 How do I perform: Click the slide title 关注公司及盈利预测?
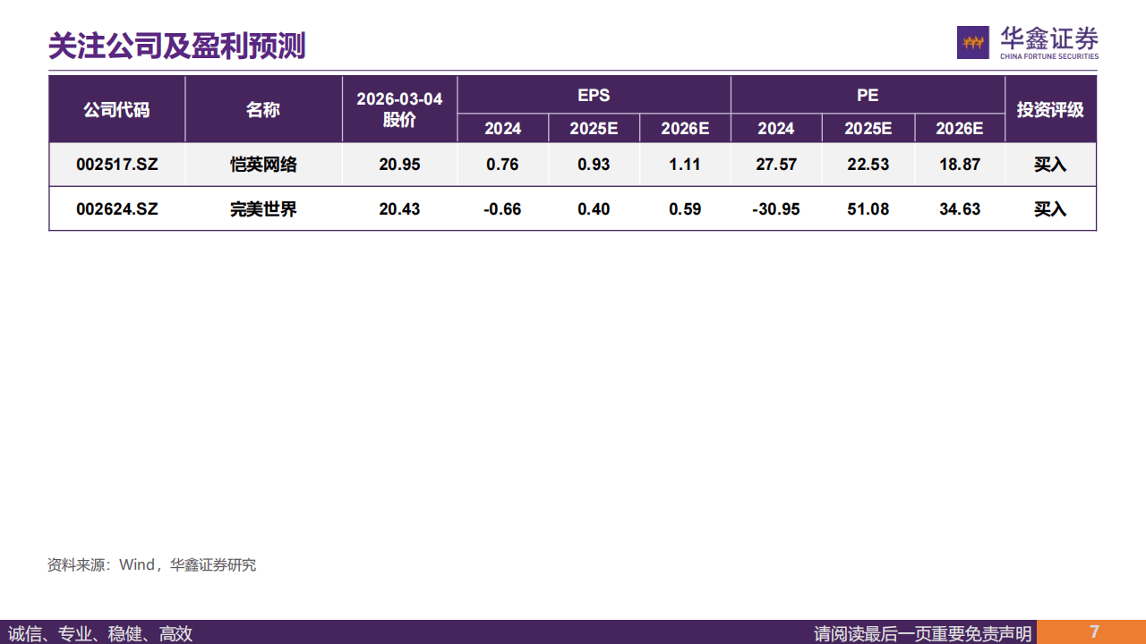pyautogui.click(x=176, y=46)
